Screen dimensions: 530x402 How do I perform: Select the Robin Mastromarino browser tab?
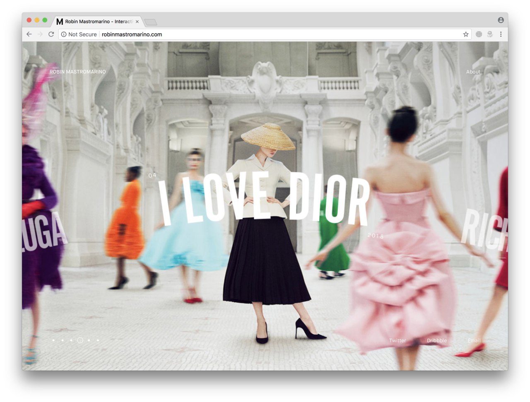pos(98,22)
